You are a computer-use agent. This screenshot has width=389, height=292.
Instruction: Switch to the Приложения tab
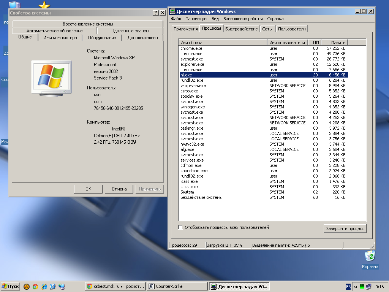185,29
